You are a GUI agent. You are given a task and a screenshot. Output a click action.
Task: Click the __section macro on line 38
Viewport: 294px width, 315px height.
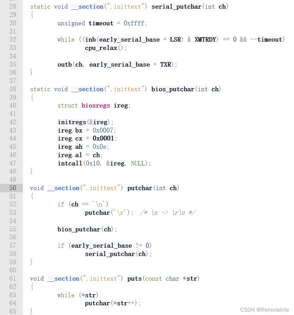click(x=87, y=90)
